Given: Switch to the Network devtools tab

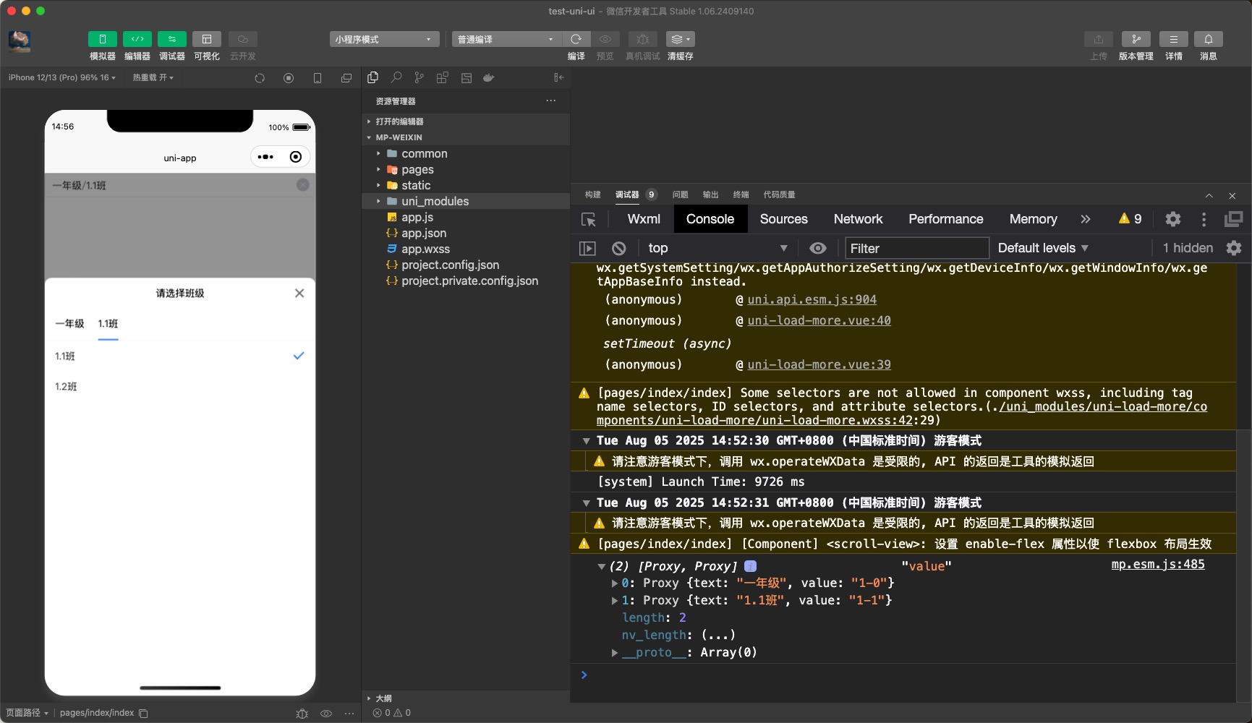Looking at the screenshot, I should pos(858,219).
